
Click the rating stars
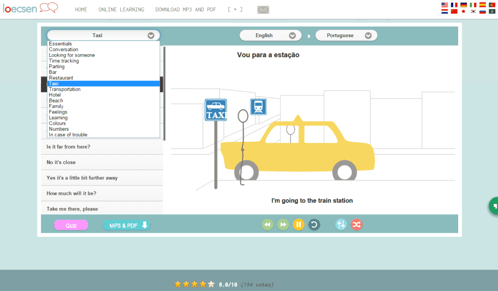pyautogui.click(x=194, y=285)
